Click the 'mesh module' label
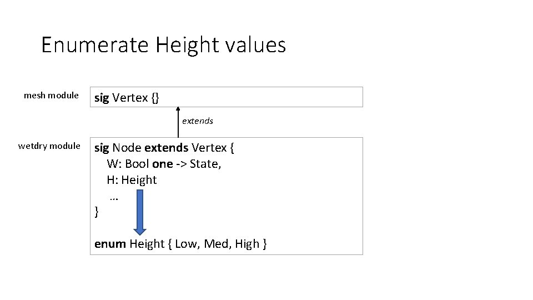533x300 pixels. (x=51, y=96)
